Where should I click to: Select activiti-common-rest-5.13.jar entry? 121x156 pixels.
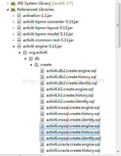(x=48, y=40)
